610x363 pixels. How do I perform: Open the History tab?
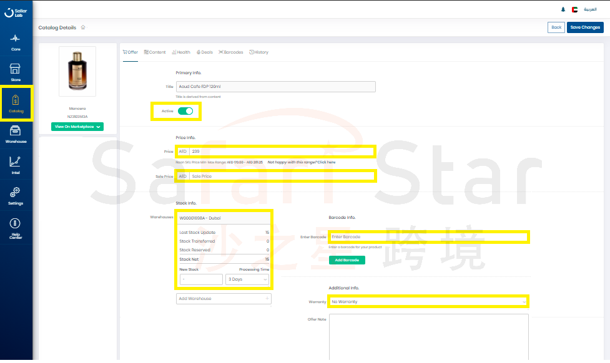click(x=258, y=52)
